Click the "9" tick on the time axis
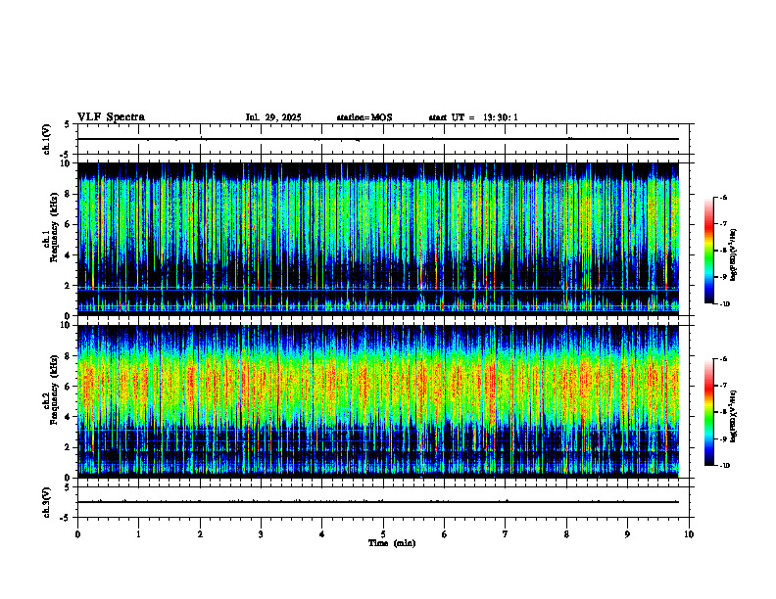Screen dimensions: 776x599 (x=627, y=534)
